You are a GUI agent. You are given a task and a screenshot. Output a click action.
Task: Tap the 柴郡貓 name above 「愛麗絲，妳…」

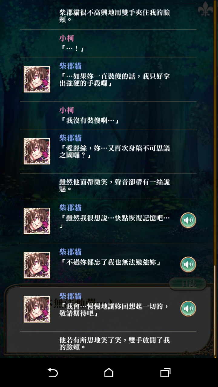point(71,138)
